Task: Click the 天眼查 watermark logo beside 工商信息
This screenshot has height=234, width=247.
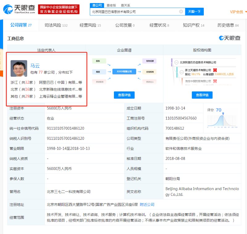Action: pos(229,38)
